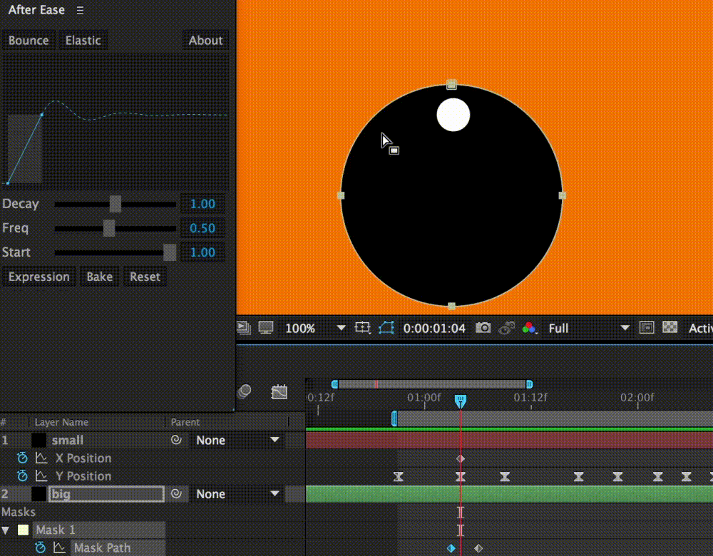Open the RGB channel display icon

click(529, 328)
